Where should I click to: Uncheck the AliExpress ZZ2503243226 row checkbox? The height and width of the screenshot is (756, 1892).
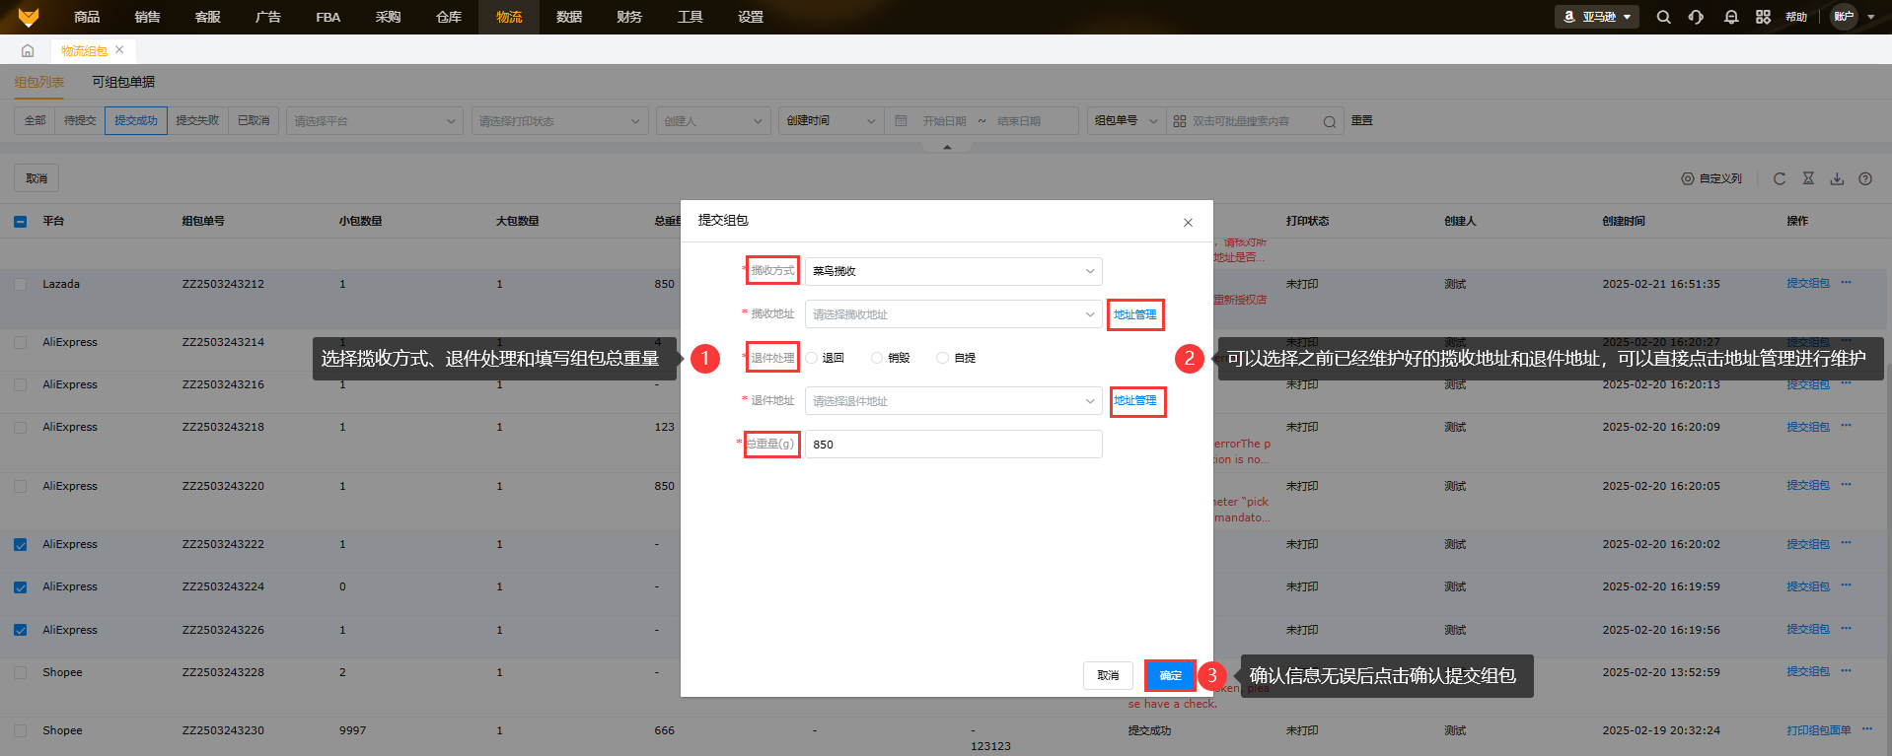[21, 631]
